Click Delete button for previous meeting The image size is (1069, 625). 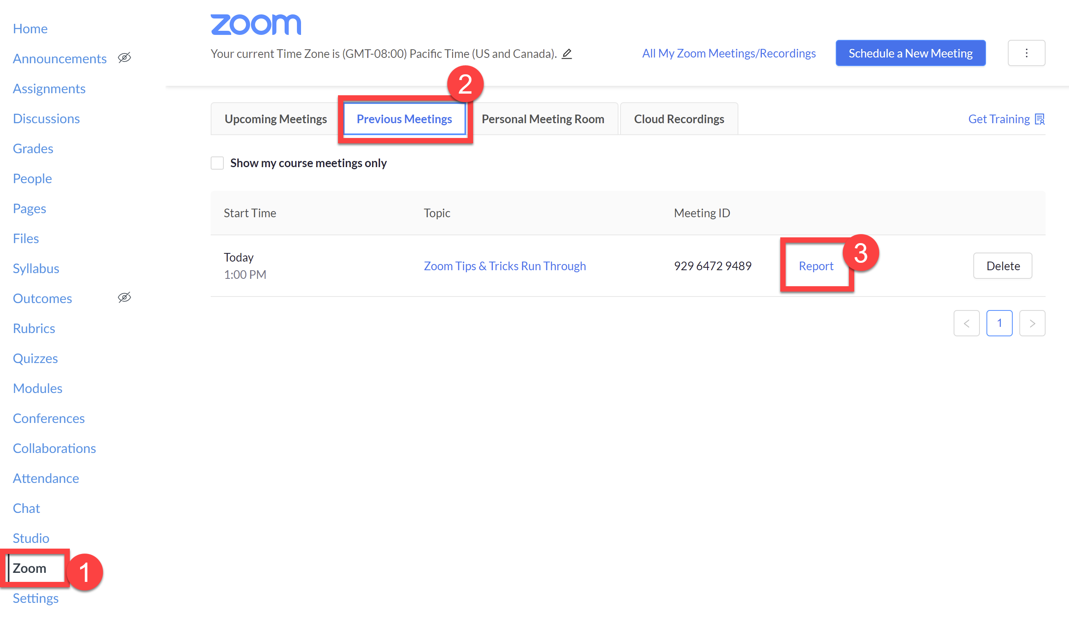(x=1003, y=266)
